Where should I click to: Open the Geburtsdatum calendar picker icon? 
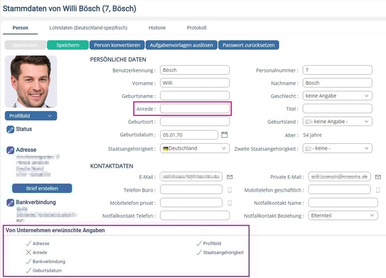[x=225, y=135]
